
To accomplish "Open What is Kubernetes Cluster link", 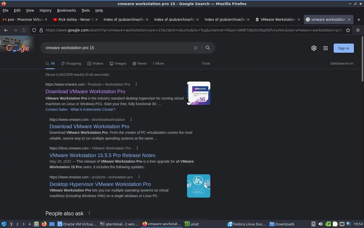I will 93,109.
